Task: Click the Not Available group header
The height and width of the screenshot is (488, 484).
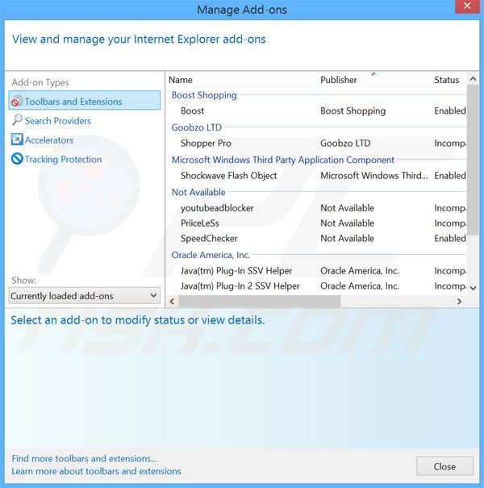Action: 198,192
